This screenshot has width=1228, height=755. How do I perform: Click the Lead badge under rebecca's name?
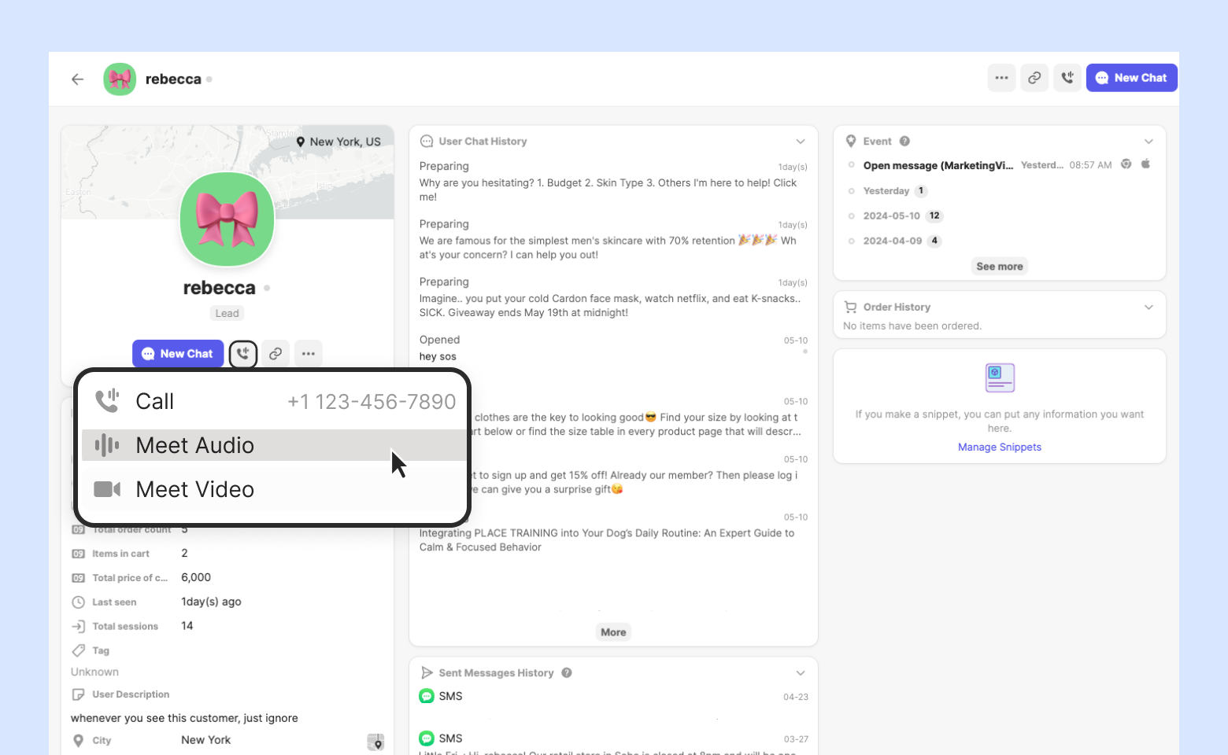tap(227, 313)
